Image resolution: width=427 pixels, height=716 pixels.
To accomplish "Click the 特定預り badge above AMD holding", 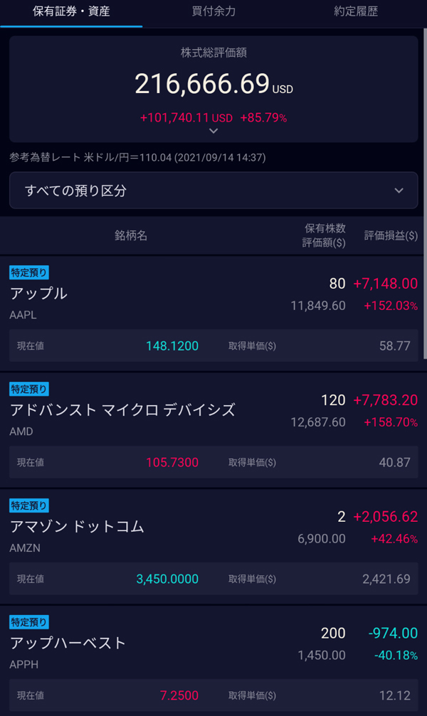I will (29, 389).
